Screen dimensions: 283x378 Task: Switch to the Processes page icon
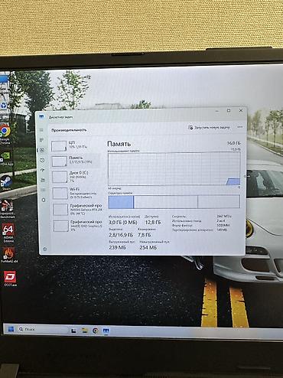point(42,140)
